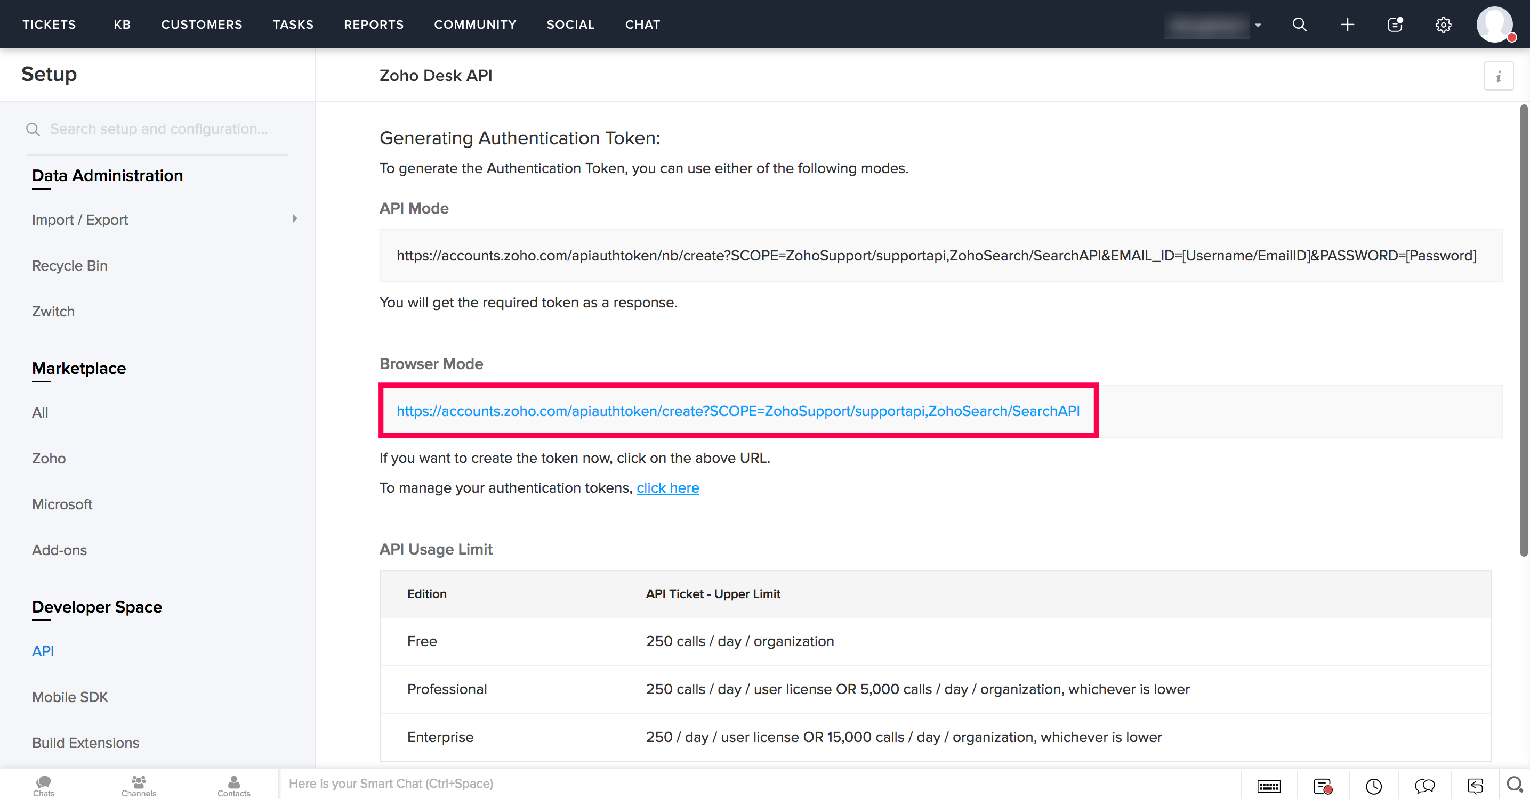The image size is (1530, 799).
Task: Click the clock icon in bottom bar
Action: [x=1373, y=786]
